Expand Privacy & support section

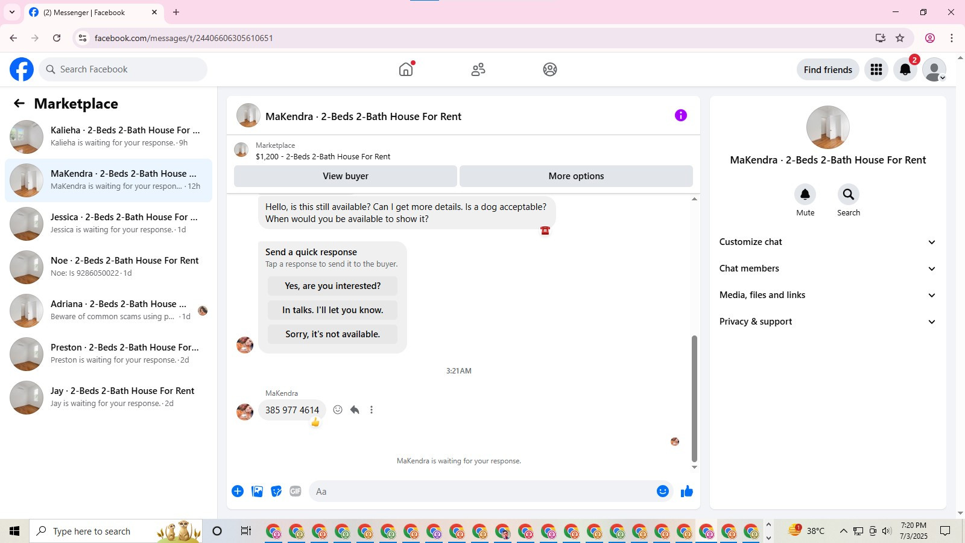coord(827,322)
